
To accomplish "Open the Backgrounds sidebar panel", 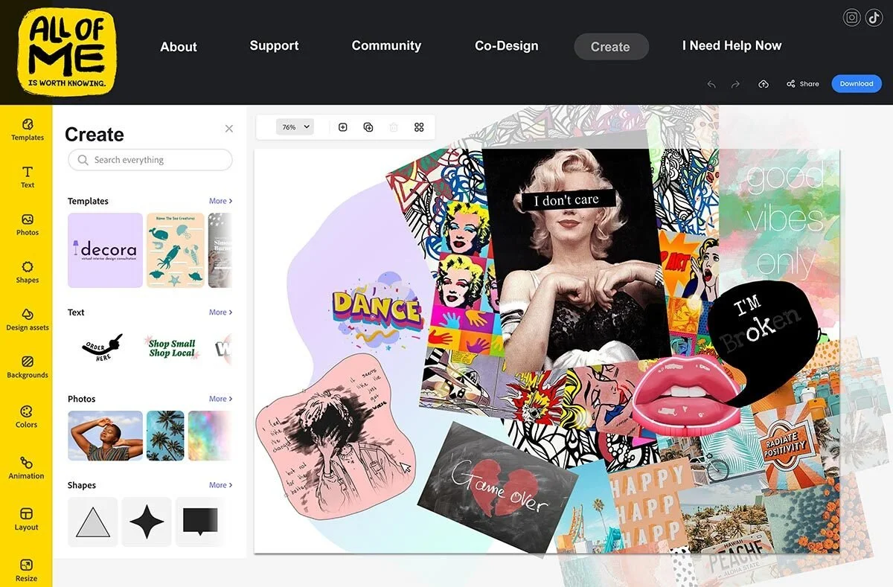I will tap(27, 368).
